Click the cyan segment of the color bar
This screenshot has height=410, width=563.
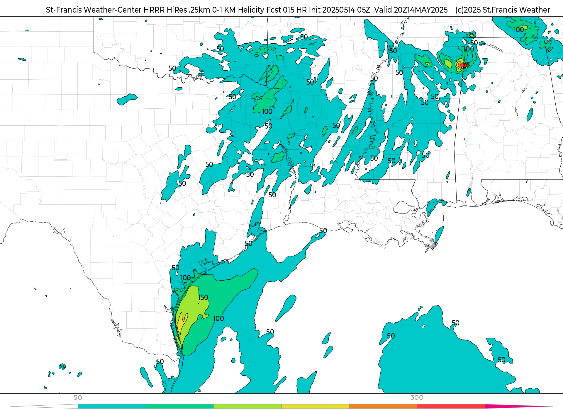click(x=112, y=406)
